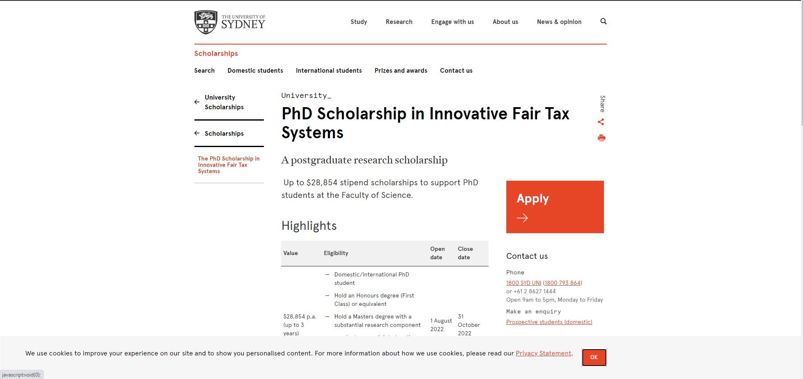Open Engage with us menu
This screenshot has width=803, height=379.
click(452, 22)
